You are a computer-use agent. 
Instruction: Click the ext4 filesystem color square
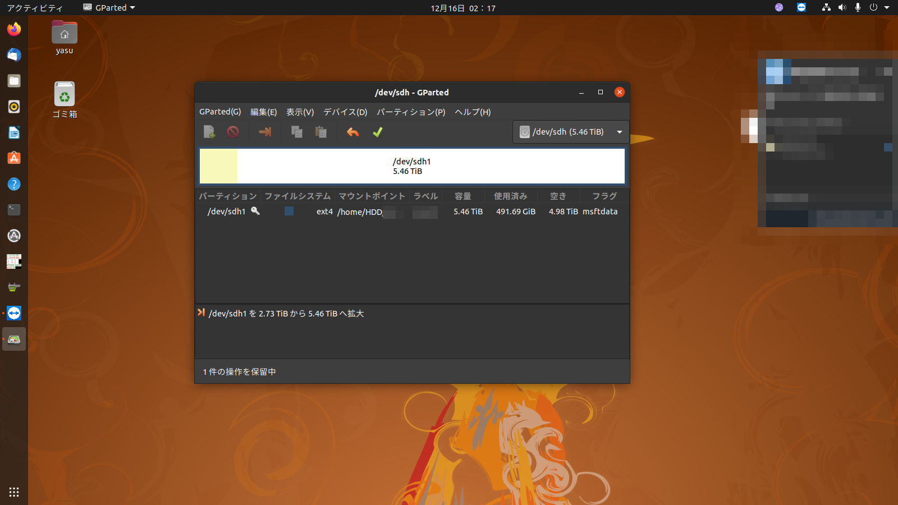pos(289,211)
